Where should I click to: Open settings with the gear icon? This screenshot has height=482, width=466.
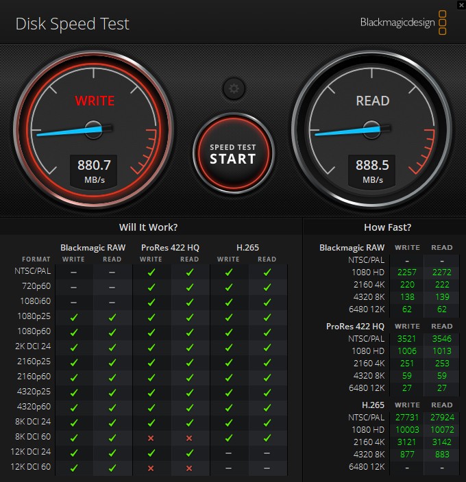click(x=234, y=88)
